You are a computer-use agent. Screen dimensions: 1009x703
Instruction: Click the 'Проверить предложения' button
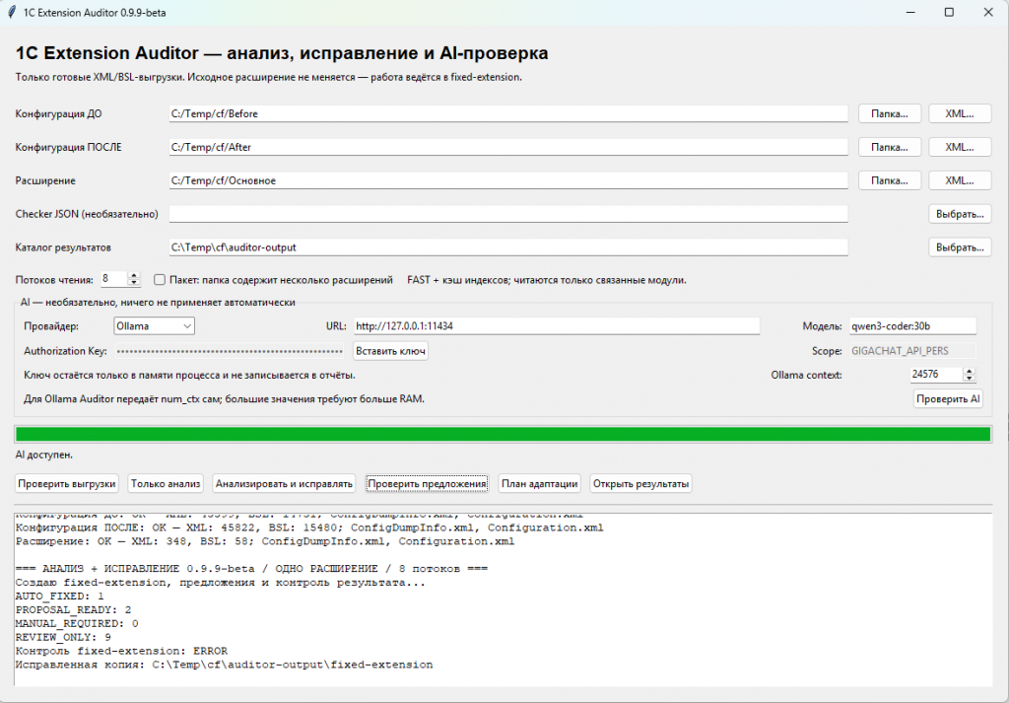(428, 483)
